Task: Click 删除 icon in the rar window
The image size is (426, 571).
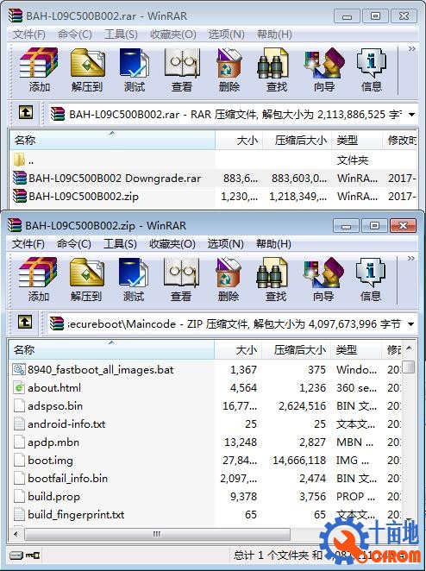Action: pos(229,63)
